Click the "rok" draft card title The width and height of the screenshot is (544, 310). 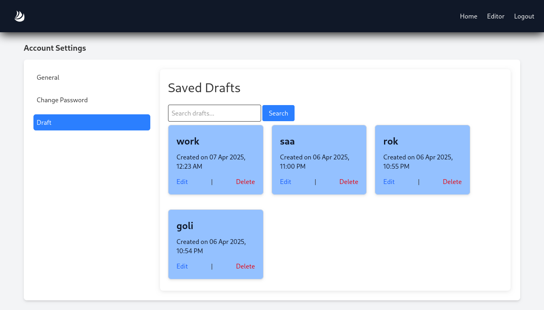pyautogui.click(x=391, y=141)
